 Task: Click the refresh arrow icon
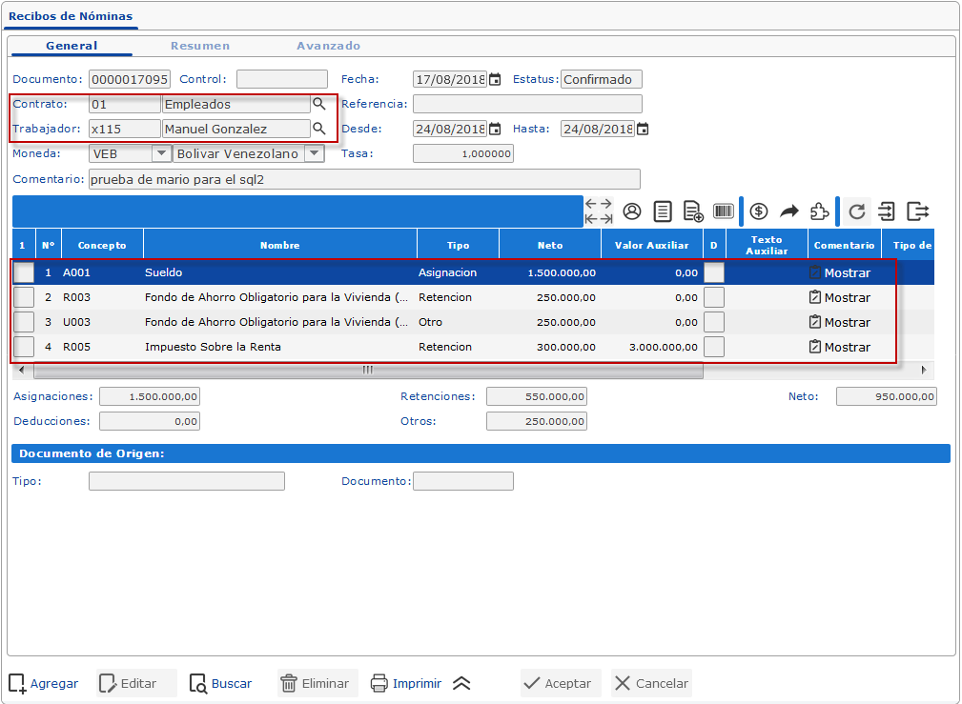(x=857, y=211)
